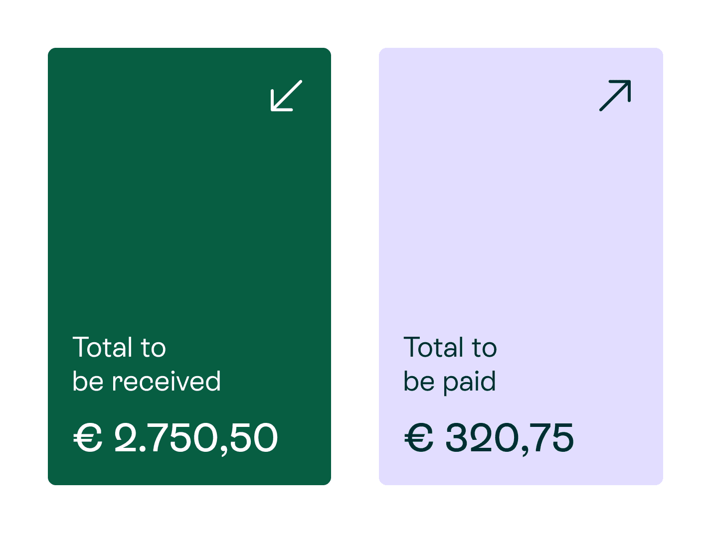Viewport: 711px width, 533px height.
Task: Click 'Total to' heading on lavender card
Action: (450, 347)
